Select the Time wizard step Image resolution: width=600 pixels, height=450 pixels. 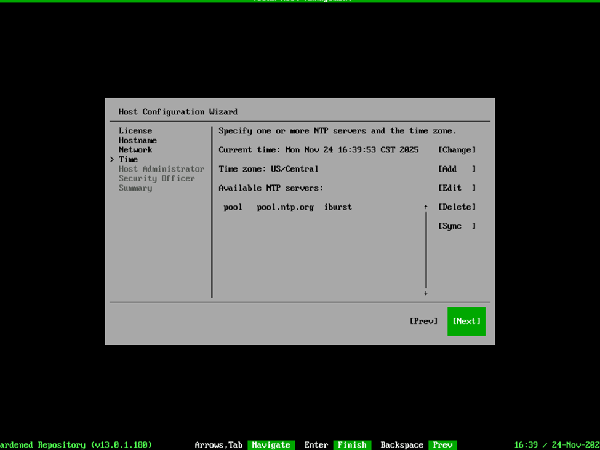128,159
